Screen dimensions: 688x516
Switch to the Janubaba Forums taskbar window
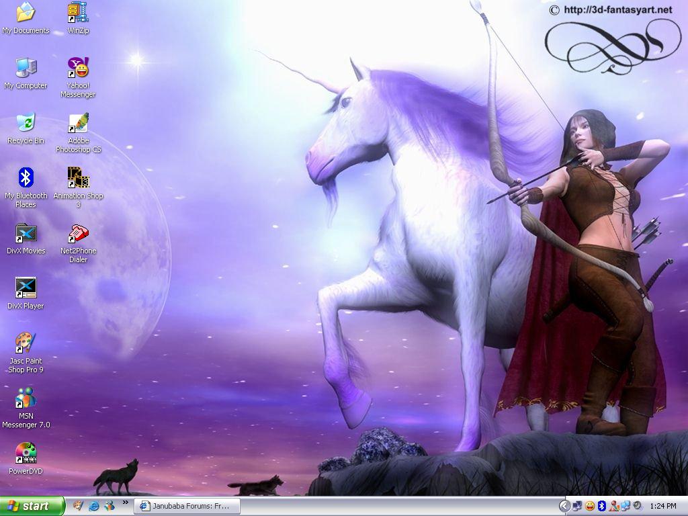(187, 506)
